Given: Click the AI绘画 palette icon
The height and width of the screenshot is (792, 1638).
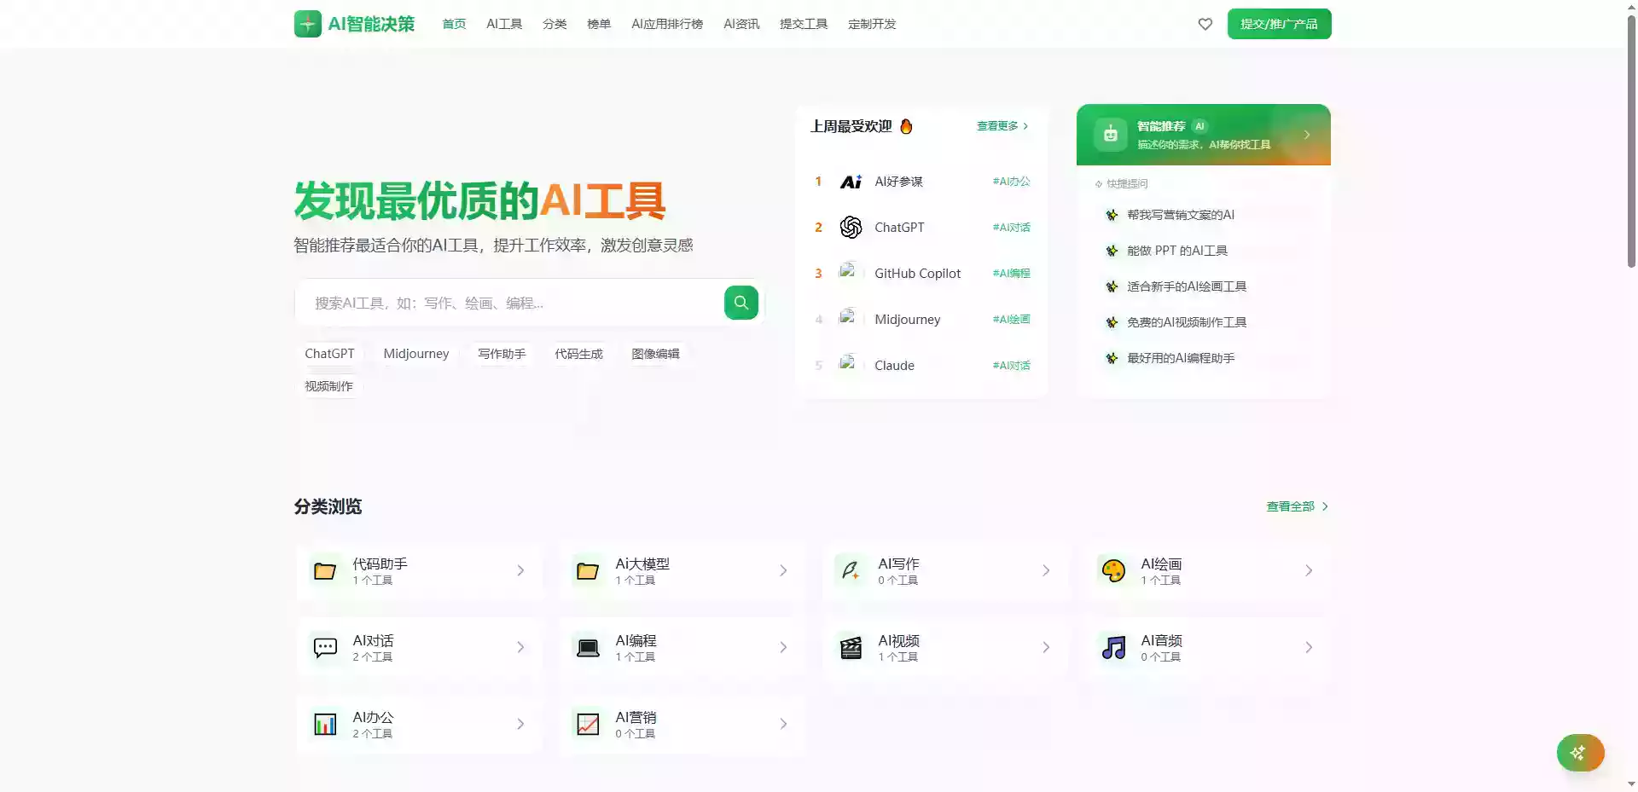Looking at the screenshot, I should (1112, 570).
